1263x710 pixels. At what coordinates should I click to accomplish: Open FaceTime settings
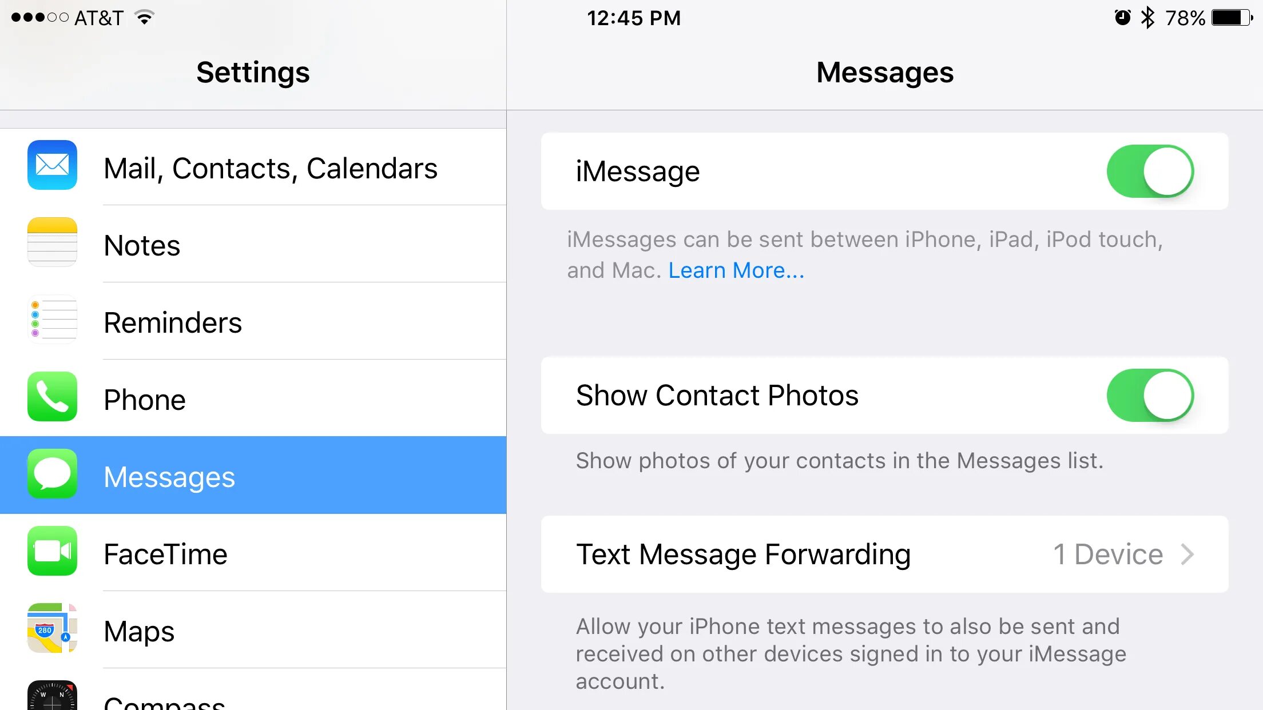(252, 552)
